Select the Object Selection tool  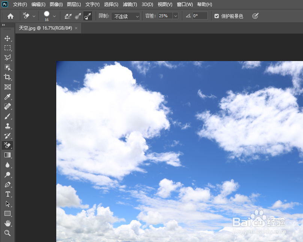7,67
